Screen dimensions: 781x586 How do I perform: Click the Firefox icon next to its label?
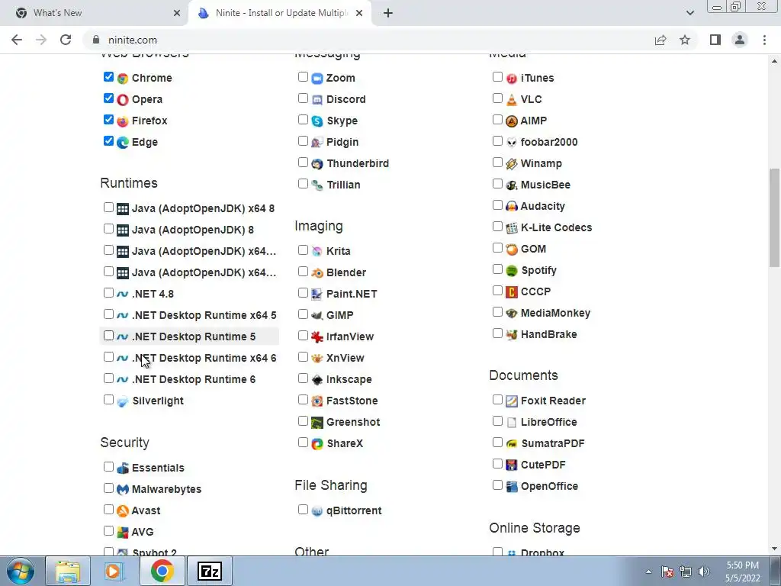pos(123,121)
